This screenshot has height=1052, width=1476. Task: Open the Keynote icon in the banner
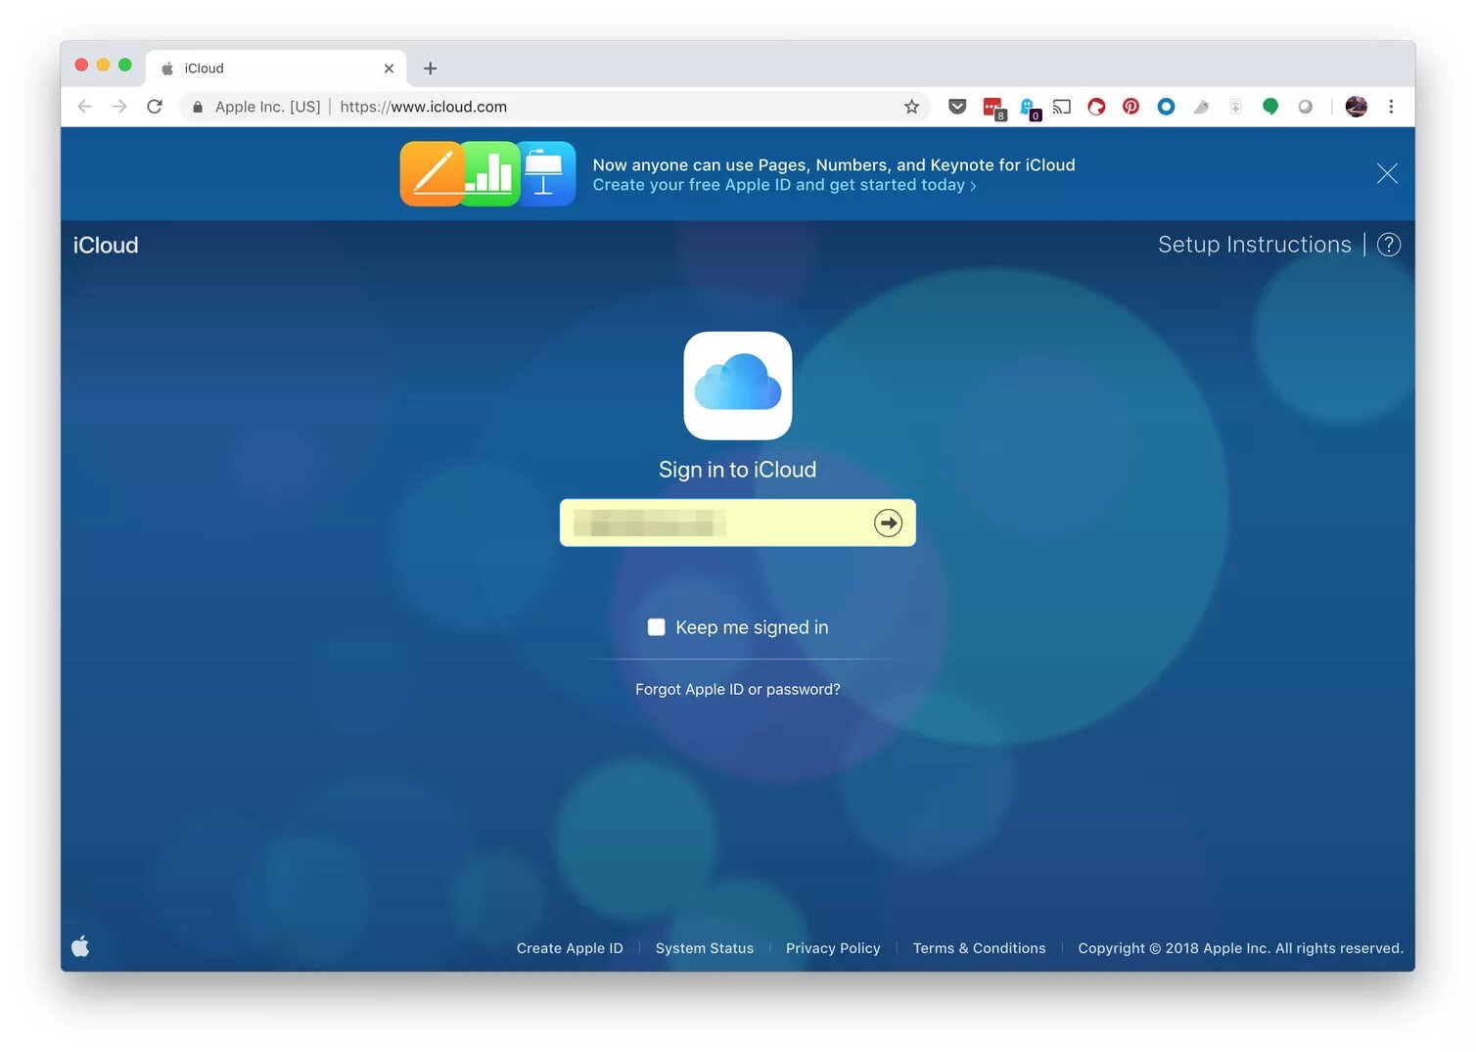(x=546, y=173)
